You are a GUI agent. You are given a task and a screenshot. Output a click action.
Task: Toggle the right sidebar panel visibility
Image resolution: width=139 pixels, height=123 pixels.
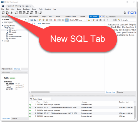coord(135,13)
